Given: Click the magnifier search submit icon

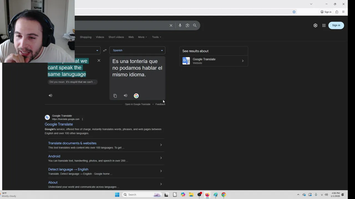Looking at the screenshot, I should point(195,25).
